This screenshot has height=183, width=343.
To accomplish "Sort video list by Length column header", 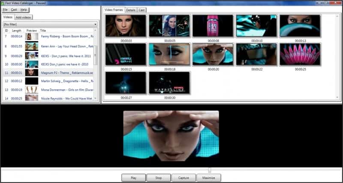I will [x=17, y=30].
